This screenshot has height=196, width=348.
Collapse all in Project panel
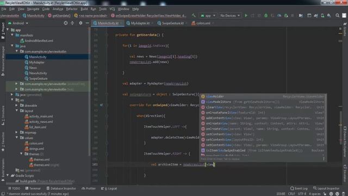pos(72,23)
